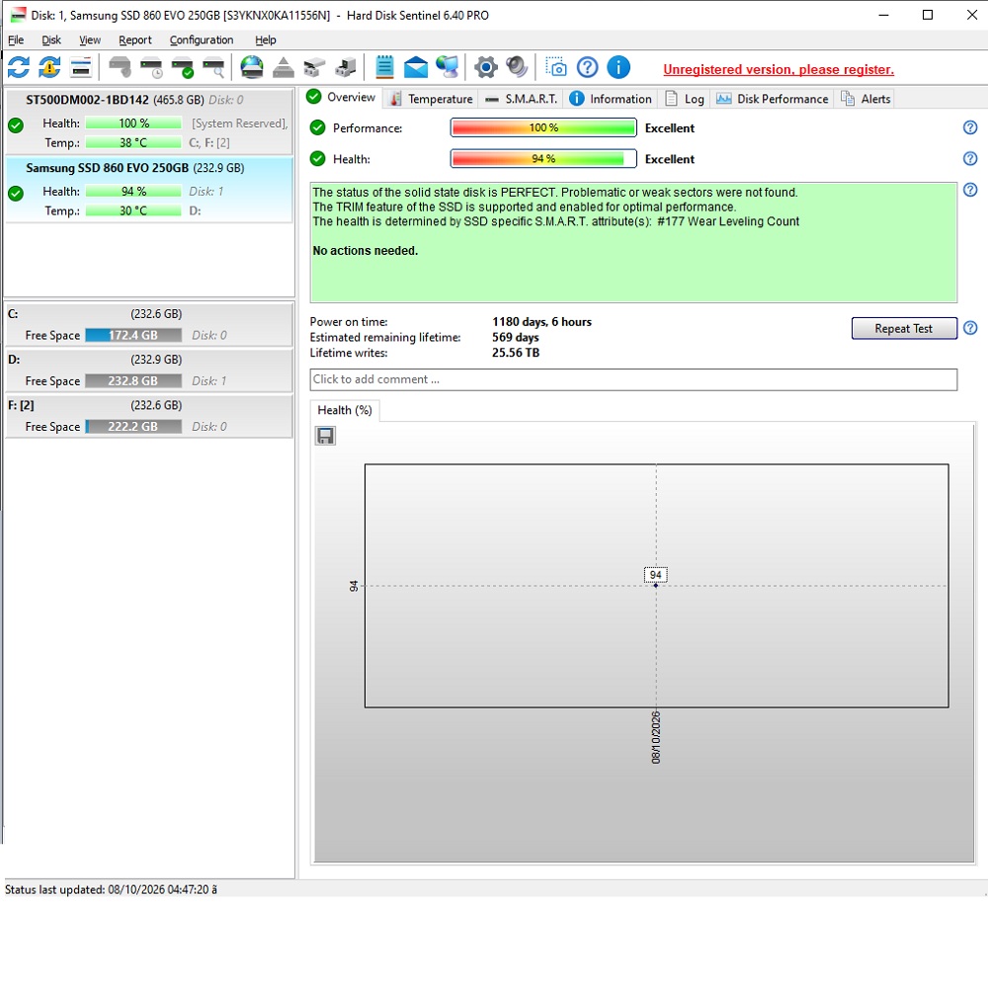Screen dimensions: 988x988
Task: Click the speaker sound icon
Action: click(x=517, y=67)
